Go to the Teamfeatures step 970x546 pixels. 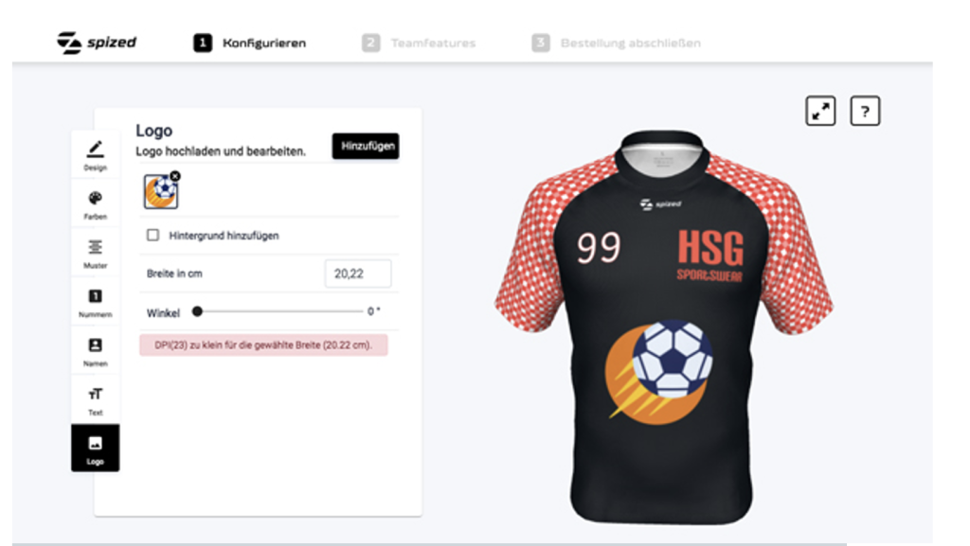tap(420, 43)
